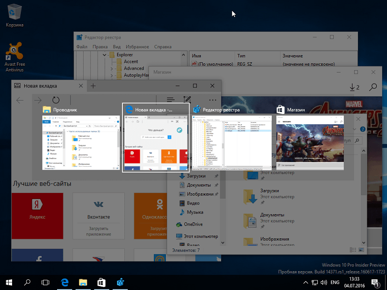Open the Windows Start menu

click(x=9, y=283)
